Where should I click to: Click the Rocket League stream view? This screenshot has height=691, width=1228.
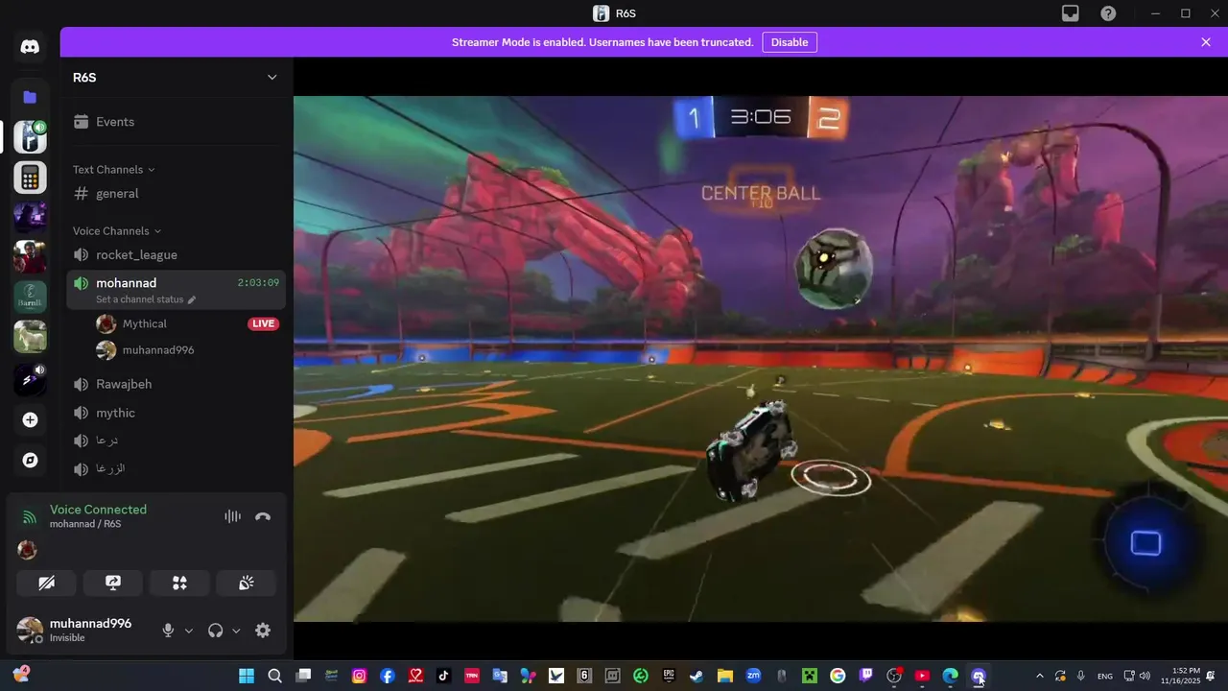(761, 358)
